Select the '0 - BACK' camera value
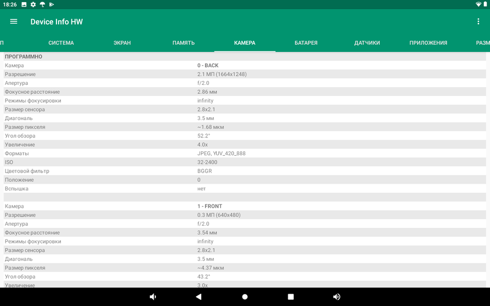The image size is (490, 306). pos(208,65)
